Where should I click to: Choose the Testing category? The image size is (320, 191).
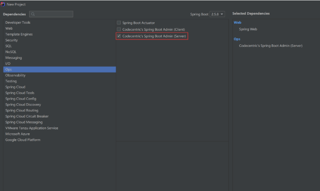[x=59, y=81]
